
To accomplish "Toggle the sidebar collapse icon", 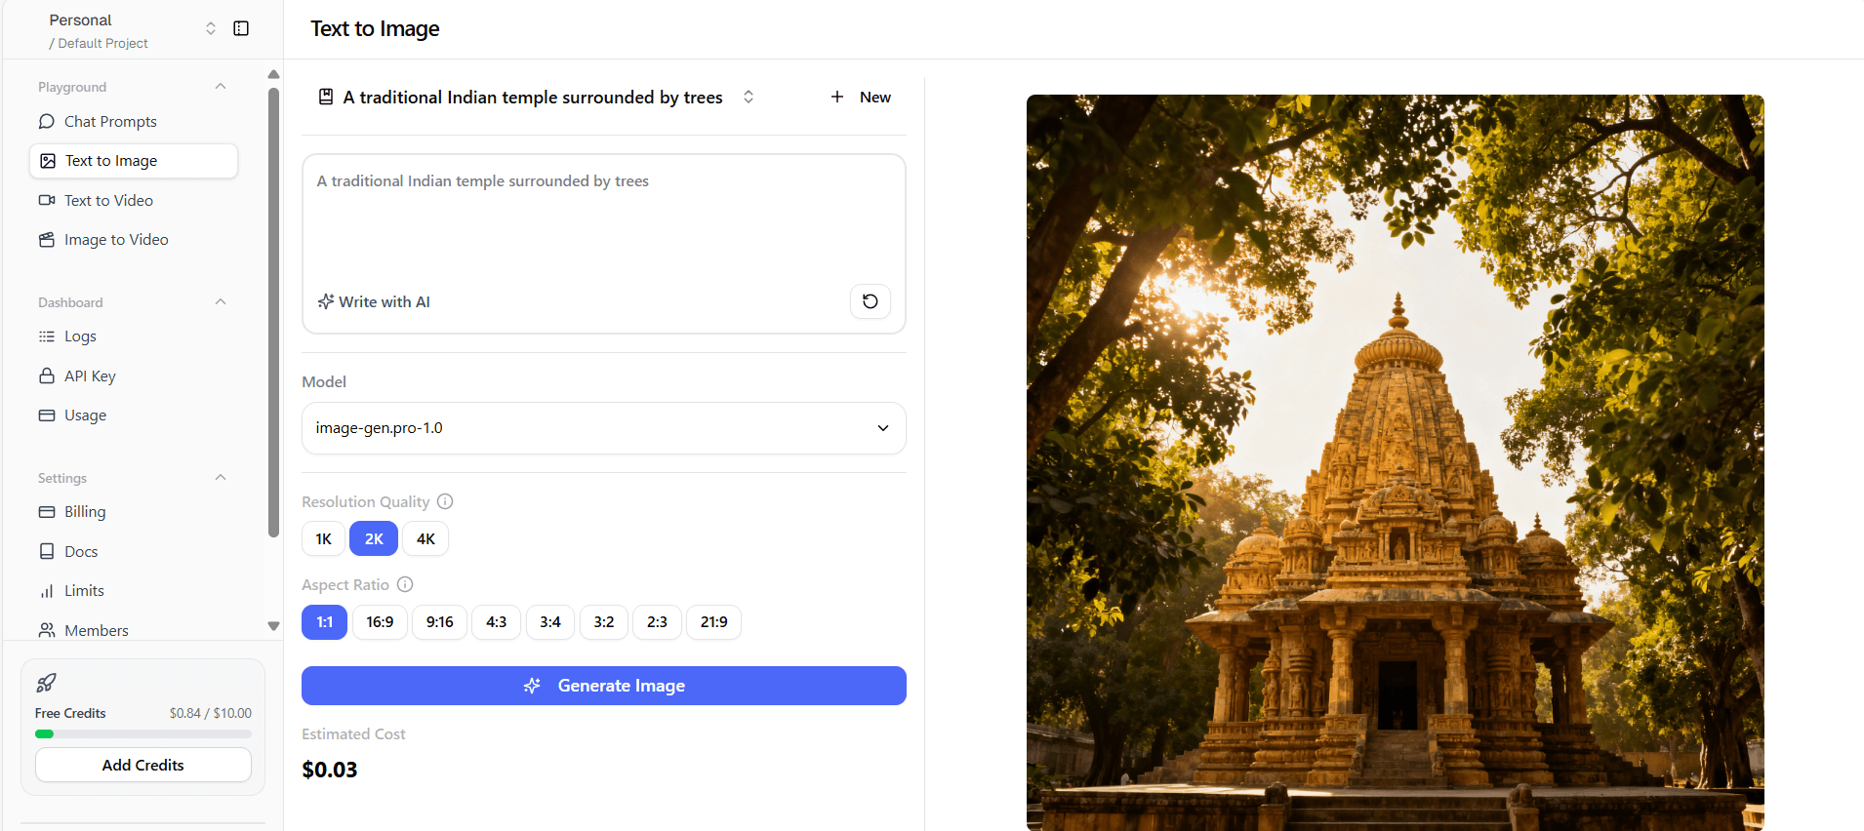I will tap(241, 28).
